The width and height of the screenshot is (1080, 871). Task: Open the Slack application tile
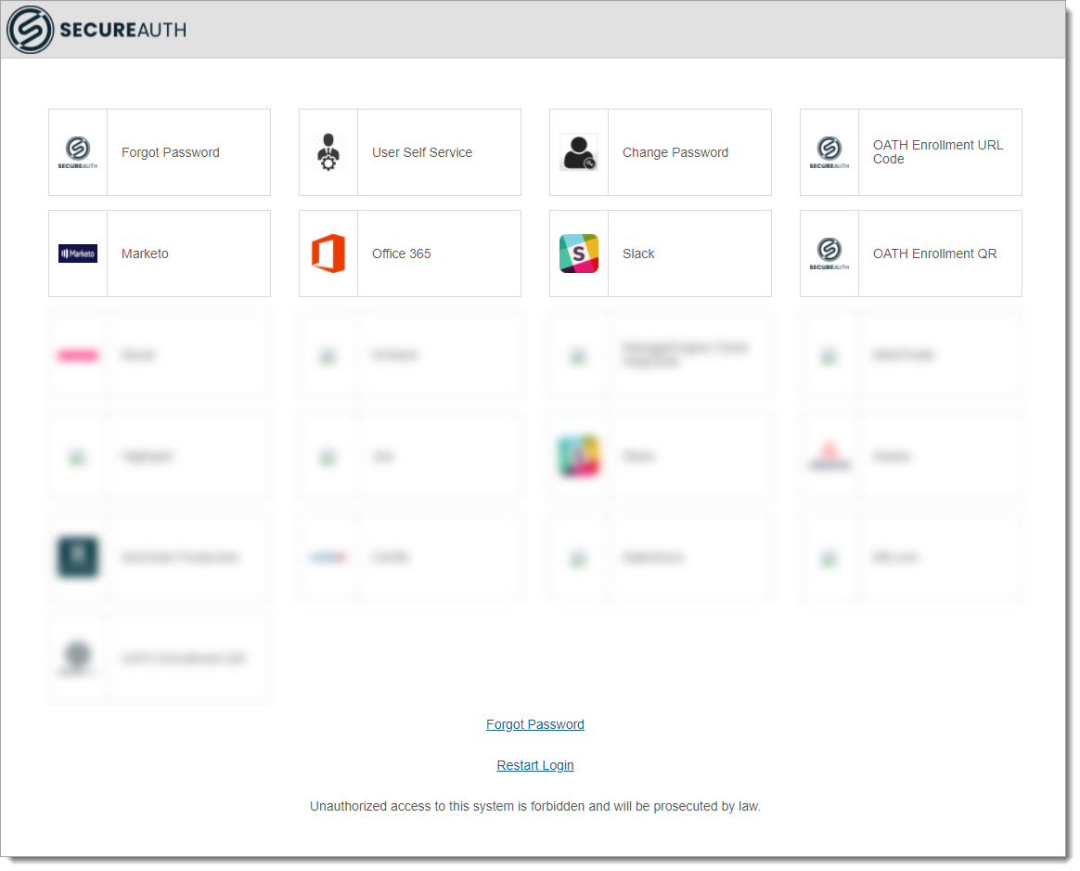[660, 253]
